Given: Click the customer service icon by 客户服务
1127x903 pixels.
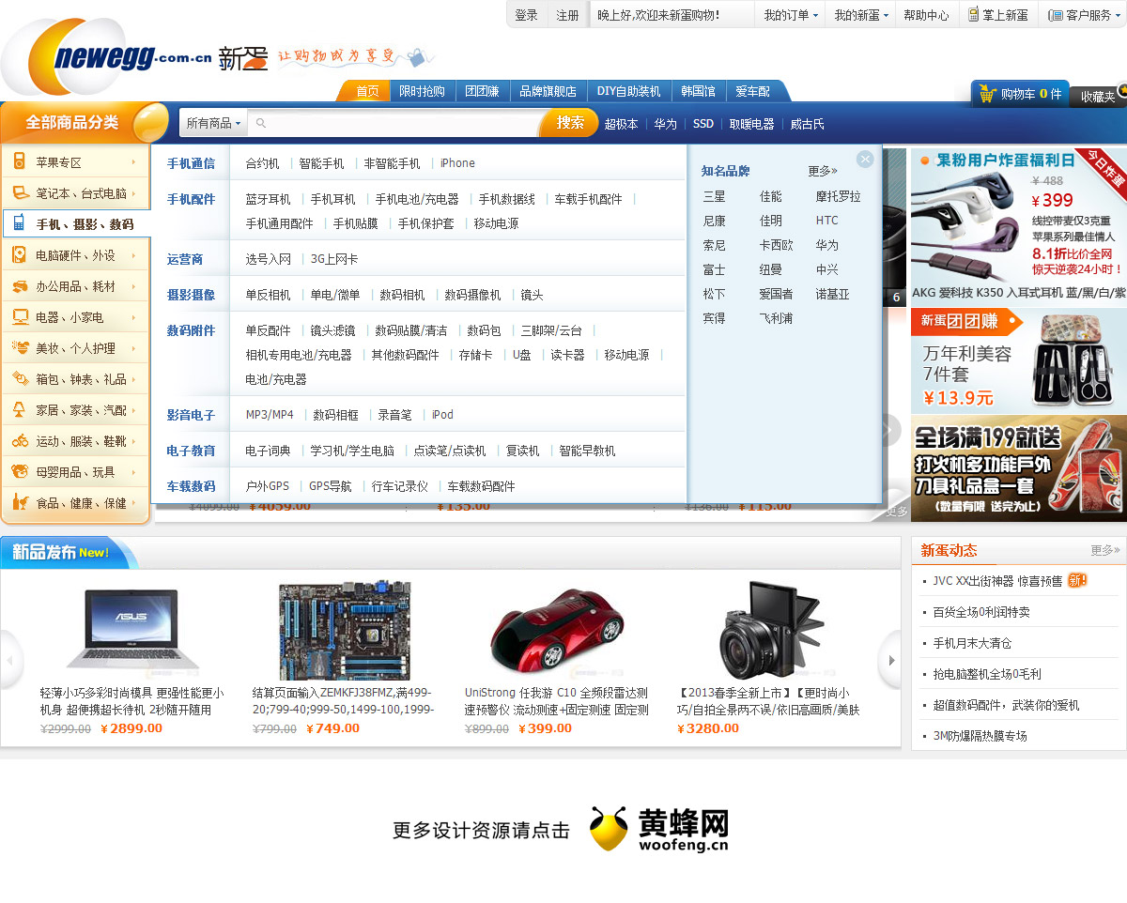Looking at the screenshot, I should coord(1056,15).
